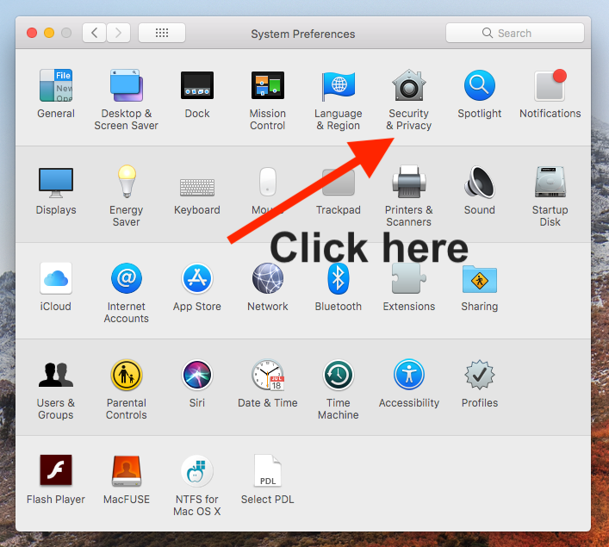Open Select PDL preference pane
The image size is (609, 547).
click(268, 471)
